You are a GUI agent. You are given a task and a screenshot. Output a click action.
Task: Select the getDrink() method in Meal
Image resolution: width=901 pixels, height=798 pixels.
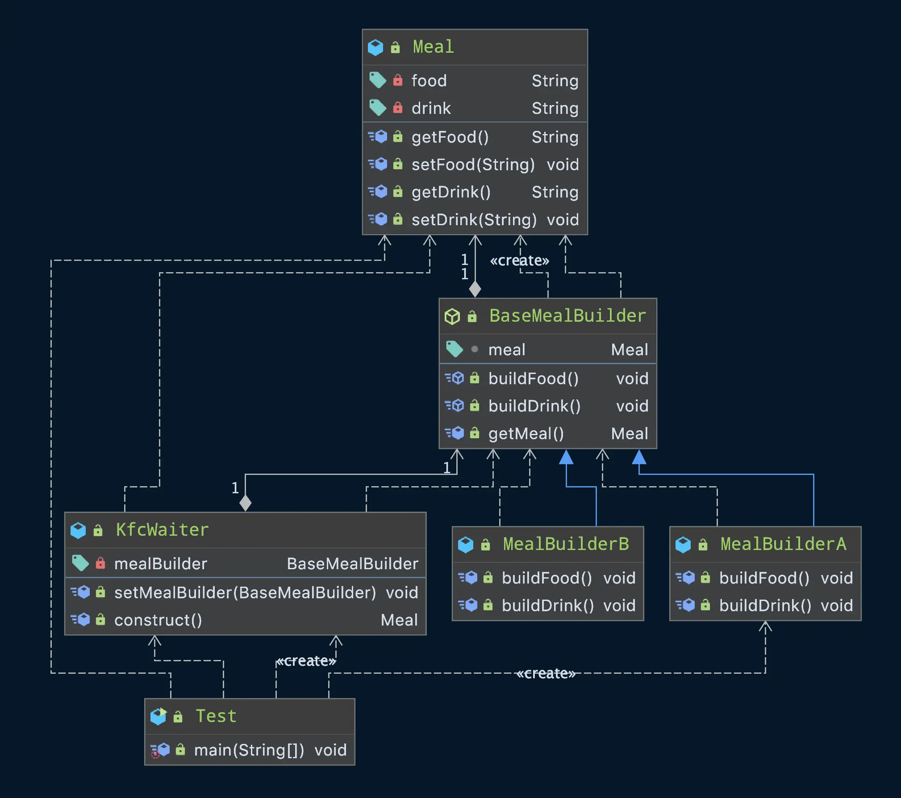[451, 192]
